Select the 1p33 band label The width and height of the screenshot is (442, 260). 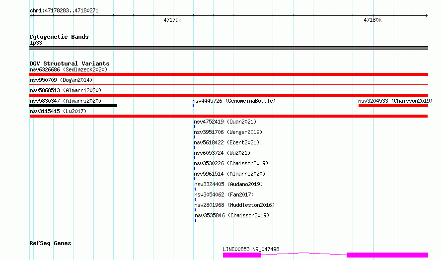click(x=36, y=43)
